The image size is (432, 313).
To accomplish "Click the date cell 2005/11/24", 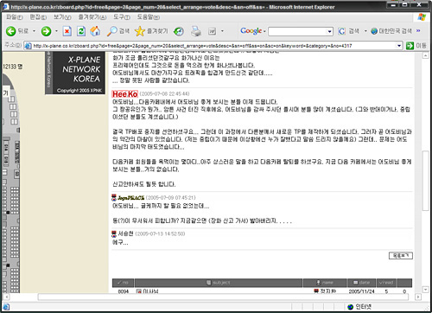I will tap(361, 291).
